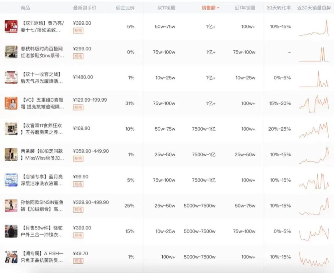Click the 30天转化率 column header

pos(279,8)
